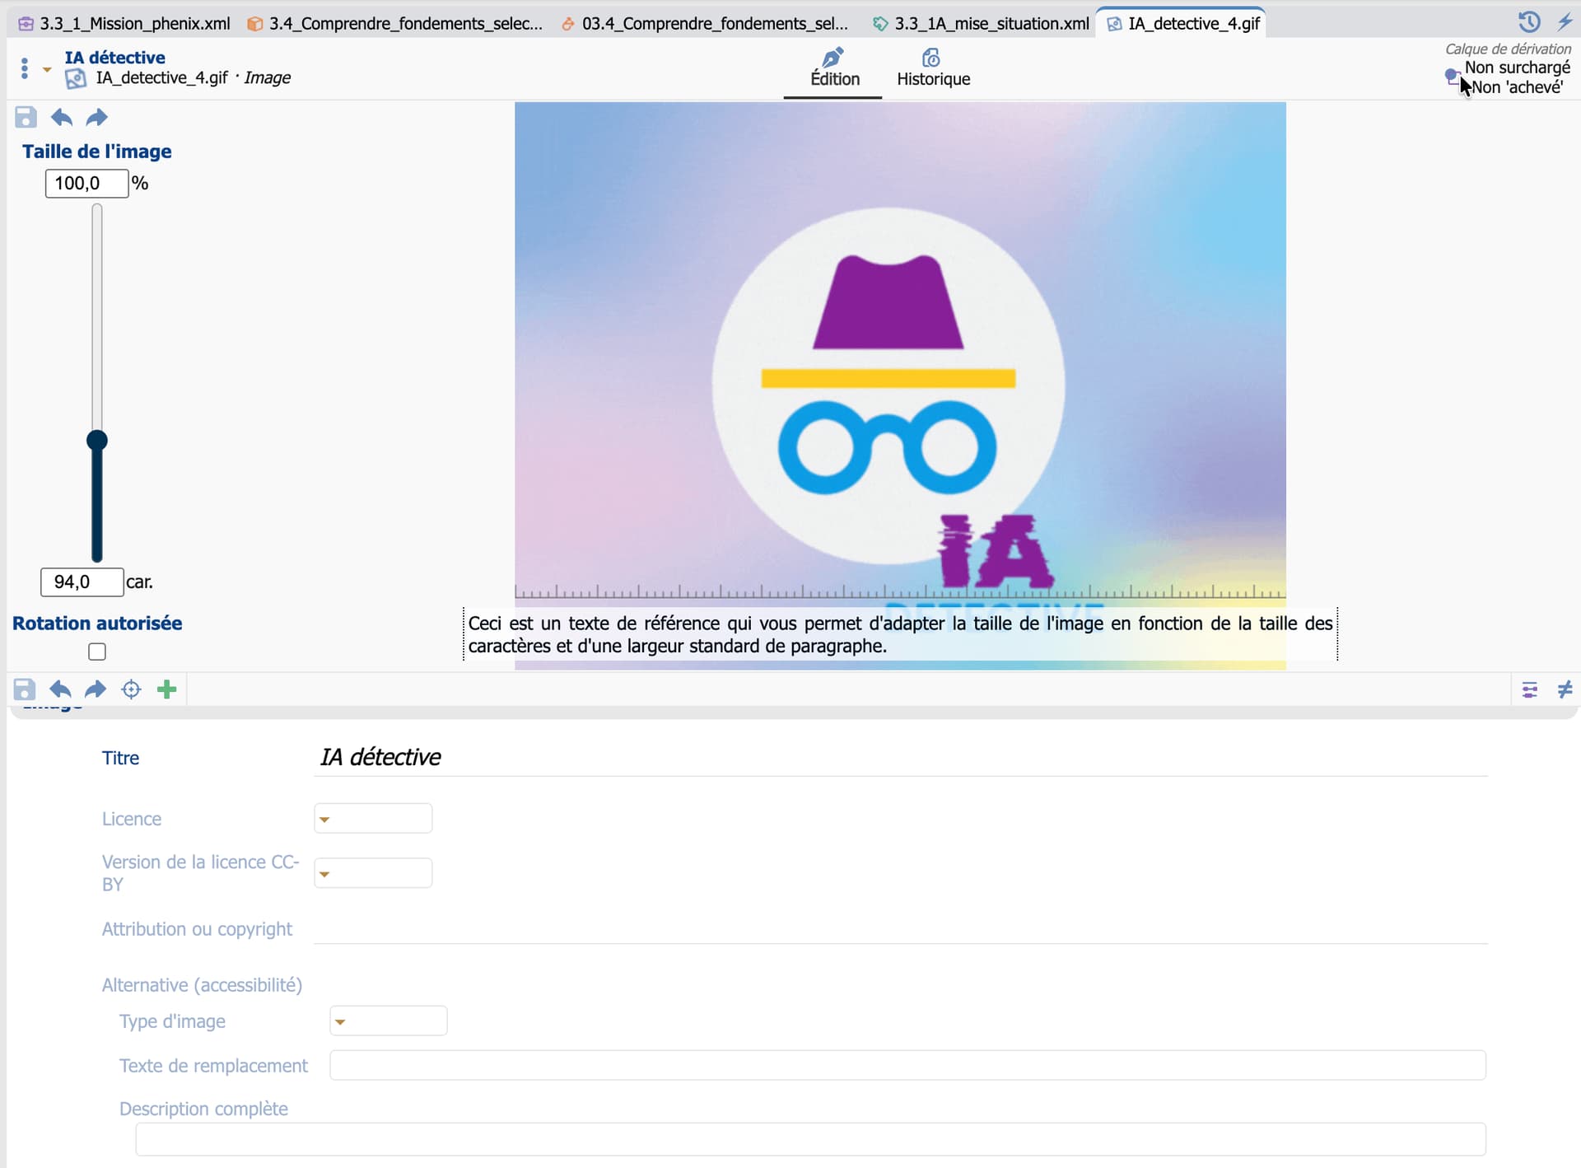Viewport: 1581px width, 1168px height.
Task: Click the undo arrow in the top toolbar
Action: (62, 117)
